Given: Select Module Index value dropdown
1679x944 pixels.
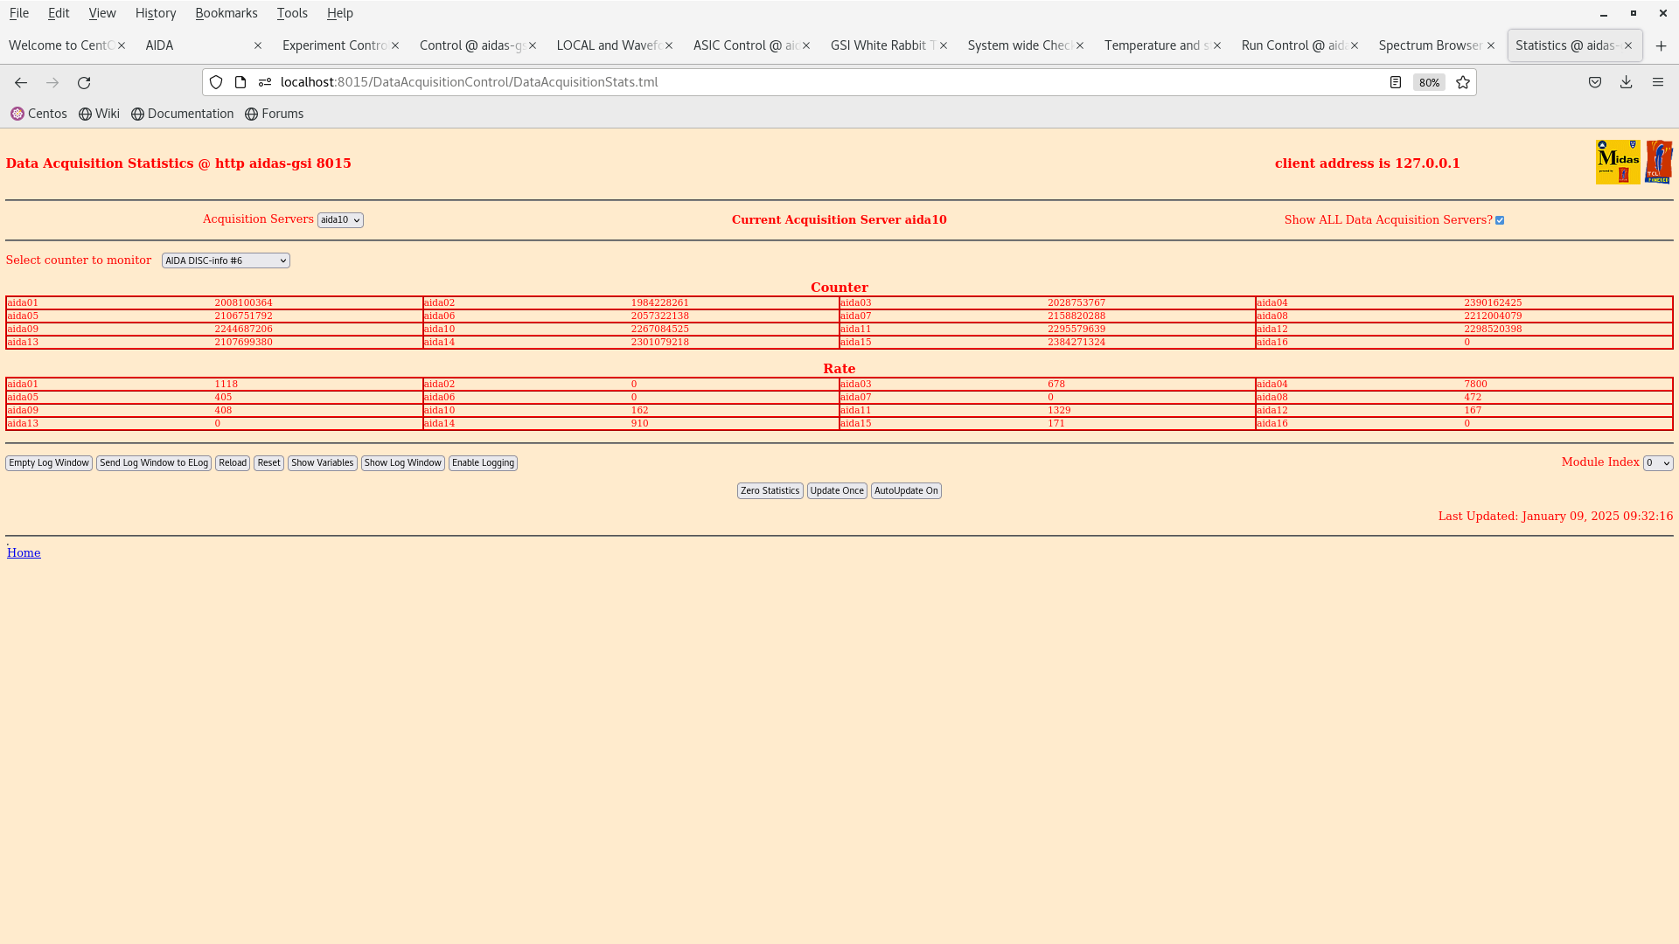Looking at the screenshot, I should click(x=1657, y=462).
